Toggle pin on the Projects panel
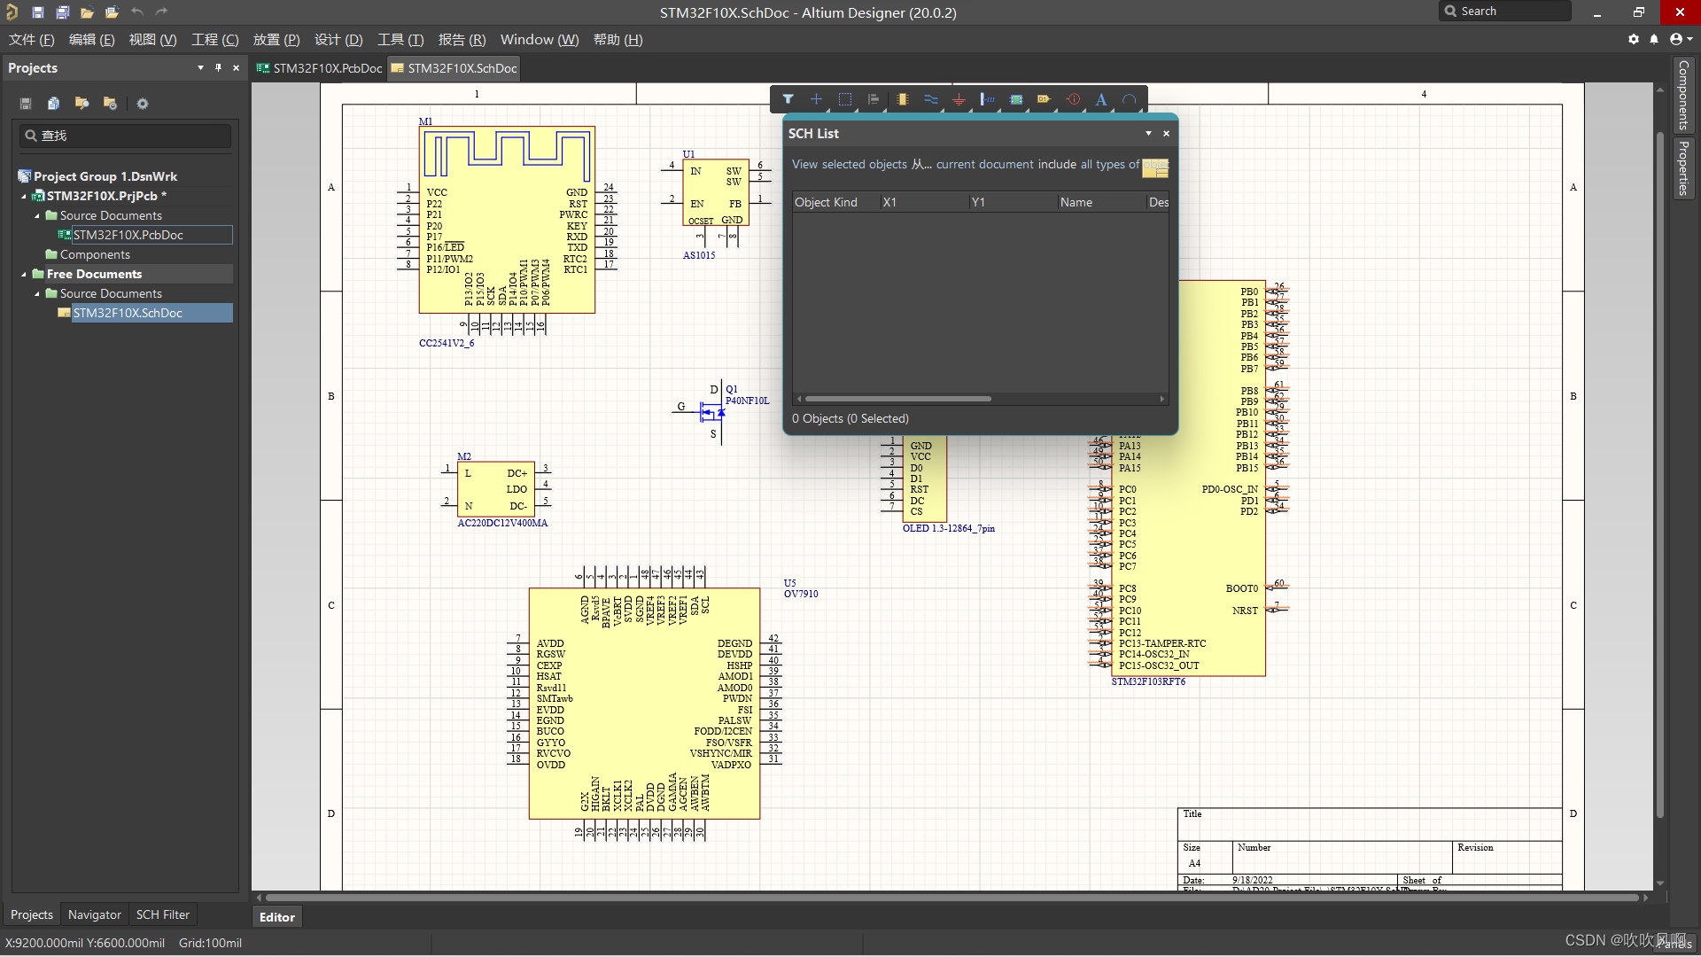 [218, 68]
